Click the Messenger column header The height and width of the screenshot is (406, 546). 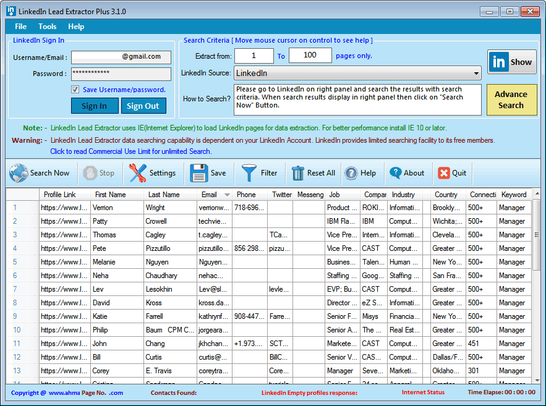point(309,195)
